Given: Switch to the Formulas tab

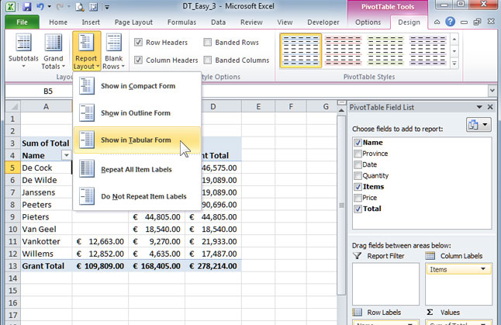Looking at the screenshot, I should pos(181,22).
